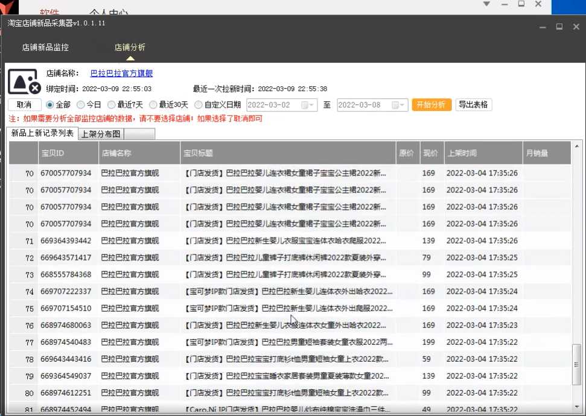Image resolution: width=586 pixels, height=416 pixels.
Task: Open the background window dropdown triangle menu
Action: click(486, 4)
